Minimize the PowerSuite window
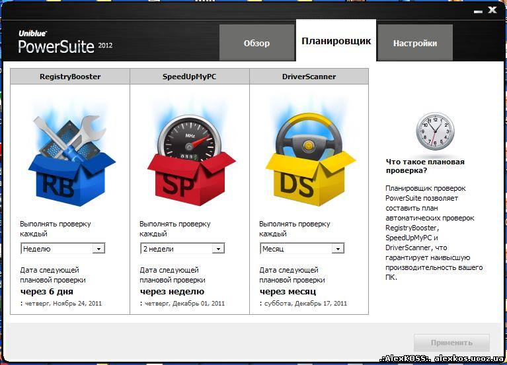The height and width of the screenshot is (365, 507). tap(478, 11)
